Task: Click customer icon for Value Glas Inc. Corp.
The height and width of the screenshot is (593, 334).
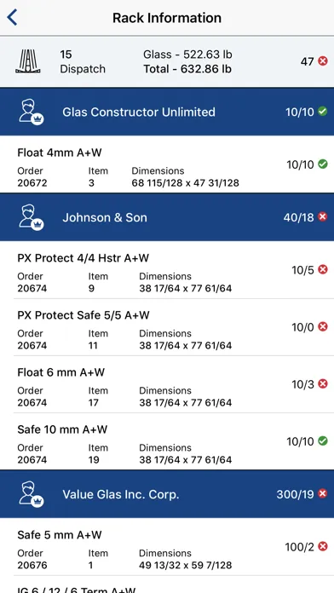Action: click(x=32, y=494)
